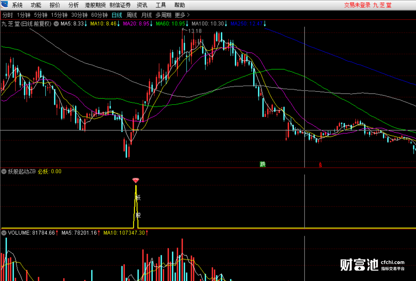Open the 分析 menu
Screen dimensions: 416x281
click(73, 5)
